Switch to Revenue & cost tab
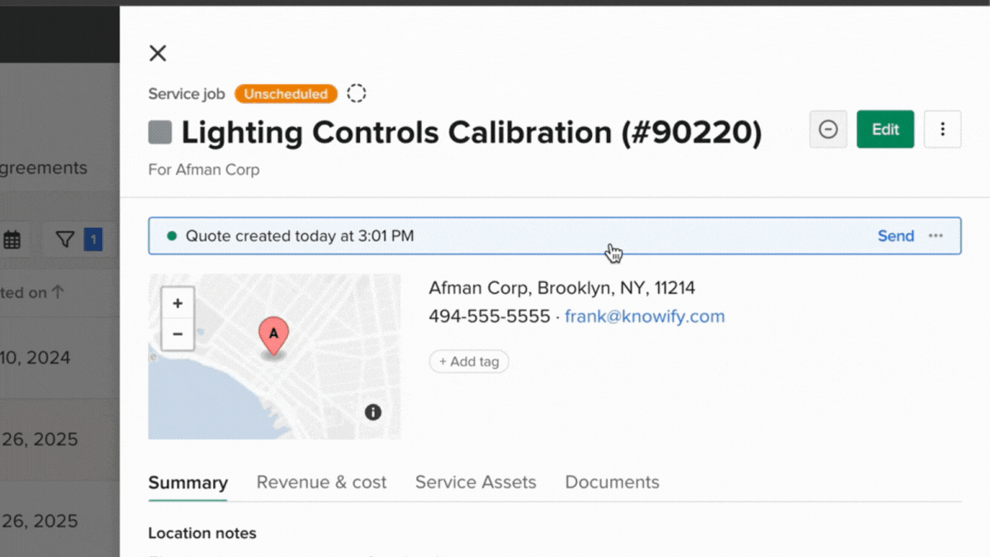Screen dimensions: 990x557 point(321,482)
